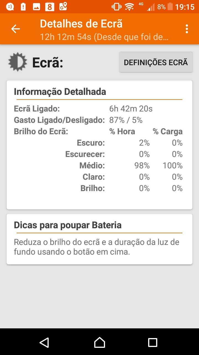Tap the Informação Detalhada card heading

point(60,92)
